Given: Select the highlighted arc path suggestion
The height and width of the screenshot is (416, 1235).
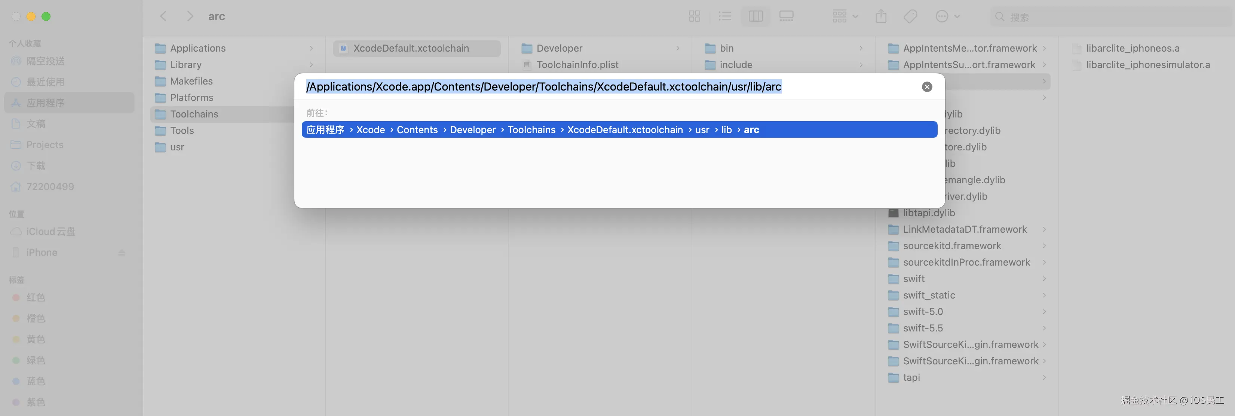Looking at the screenshot, I should 619,130.
